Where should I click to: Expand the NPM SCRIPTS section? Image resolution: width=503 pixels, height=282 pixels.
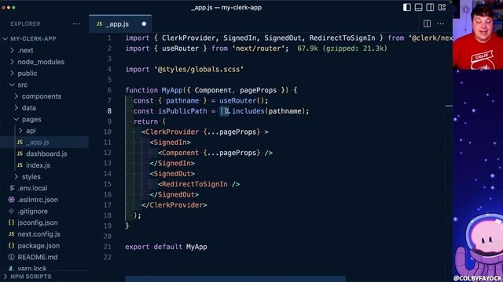click(x=31, y=277)
